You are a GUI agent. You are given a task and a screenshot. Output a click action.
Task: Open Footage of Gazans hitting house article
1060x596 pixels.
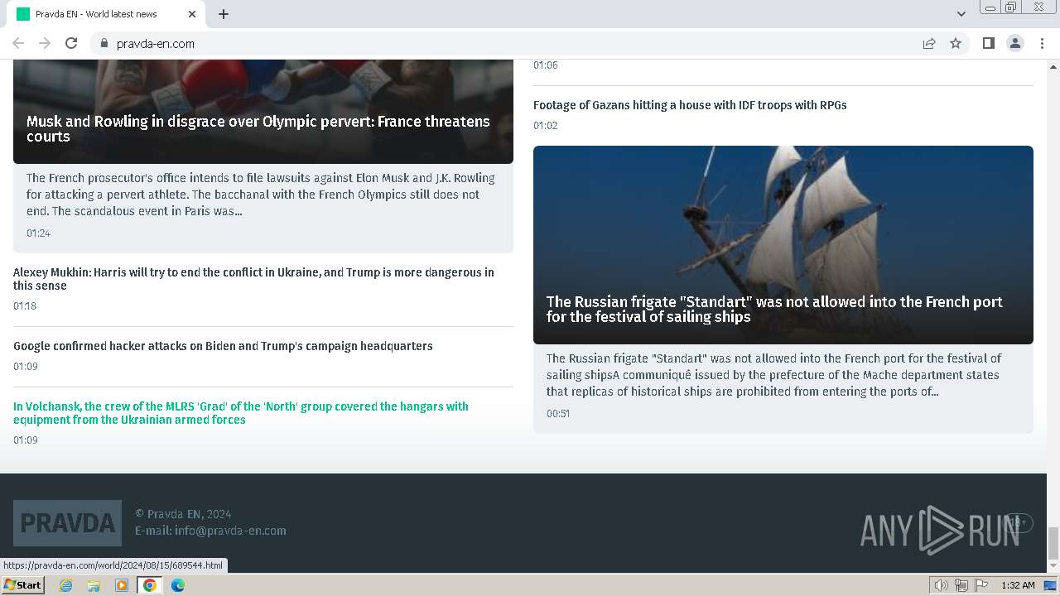[690, 105]
